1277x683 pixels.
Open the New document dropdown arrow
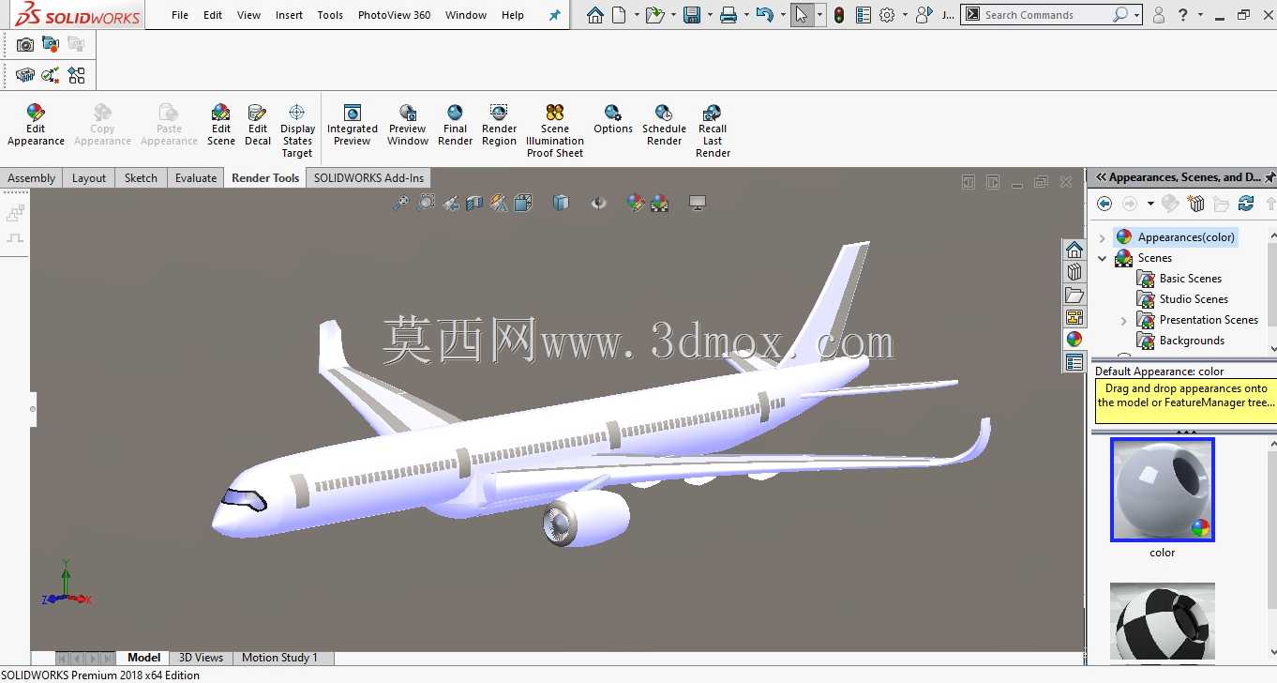click(x=636, y=15)
